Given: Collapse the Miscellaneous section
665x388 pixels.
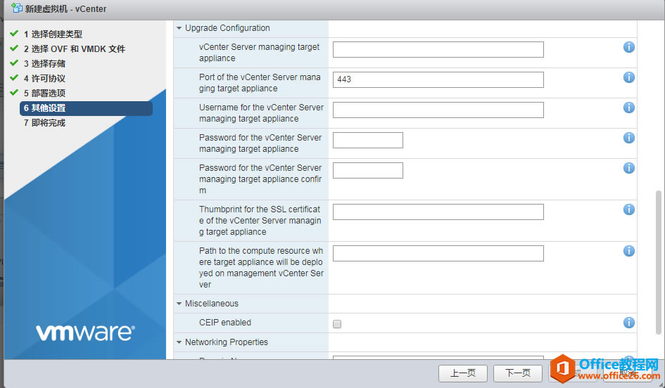Looking at the screenshot, I should point(179,304).
